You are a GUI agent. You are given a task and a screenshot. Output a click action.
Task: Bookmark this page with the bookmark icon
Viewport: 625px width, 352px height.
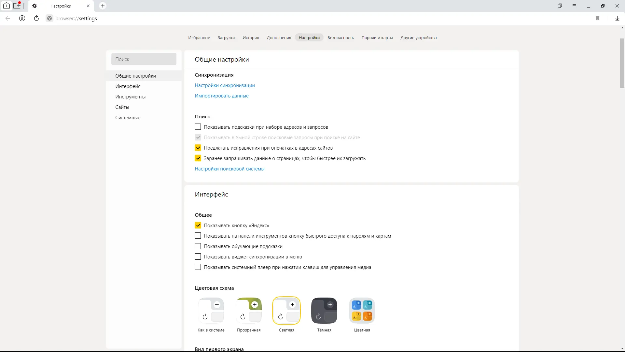[x=598, y=19]
